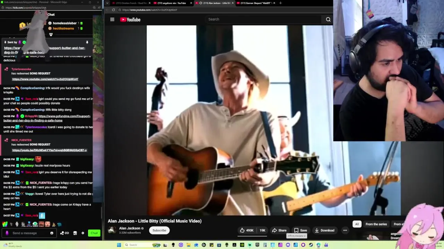The image size is (444, 249).
Task: Select the All filter chip
Action: coord(357,224)
